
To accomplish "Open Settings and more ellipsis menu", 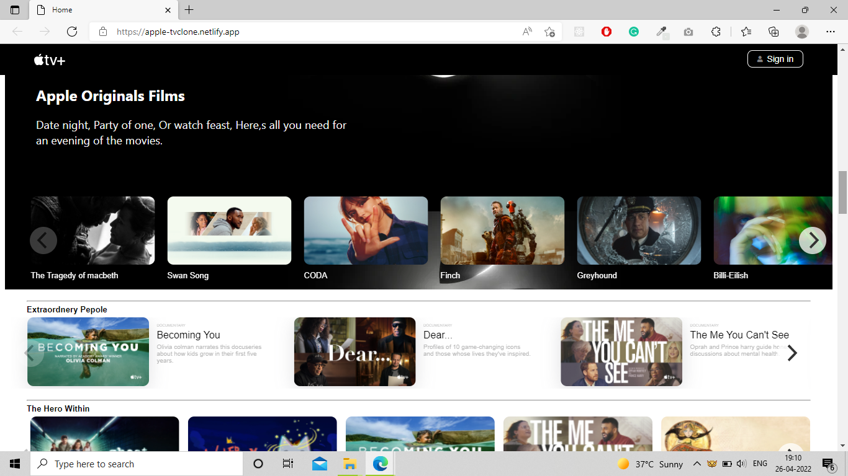I will pyautogui.click(x=831, y=32).
